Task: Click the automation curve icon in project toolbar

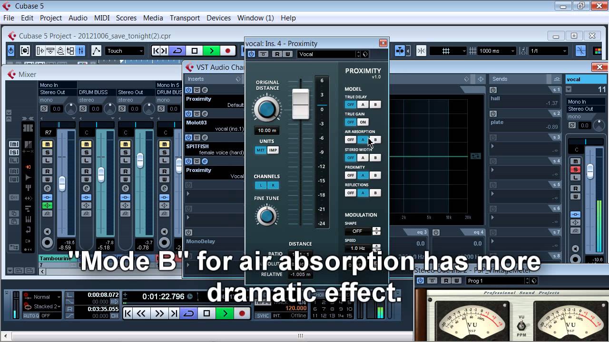Action: pyautogui.click(x=96, y=50)
